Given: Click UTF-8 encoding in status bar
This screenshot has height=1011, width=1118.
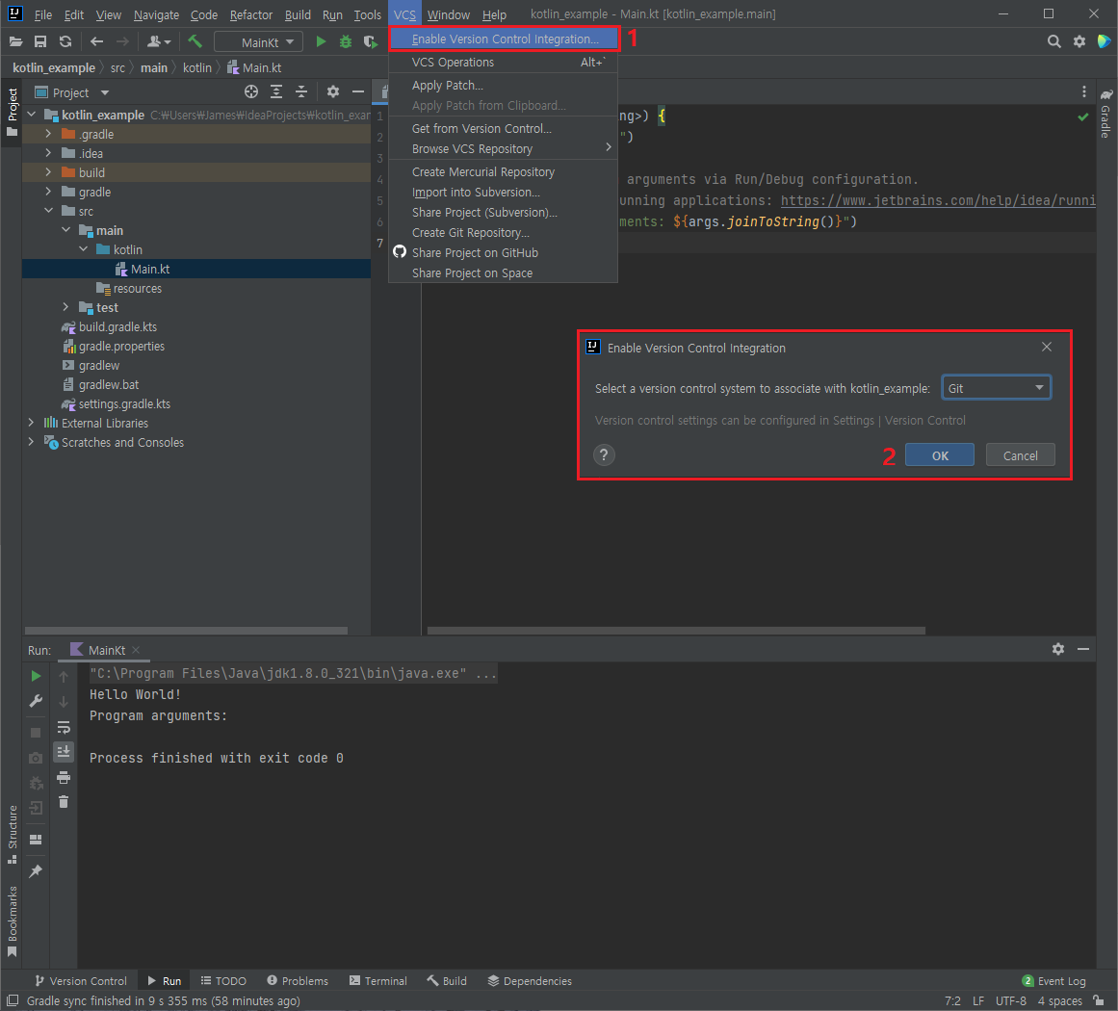Looking at the screenshot, I should [1011, 1001].
